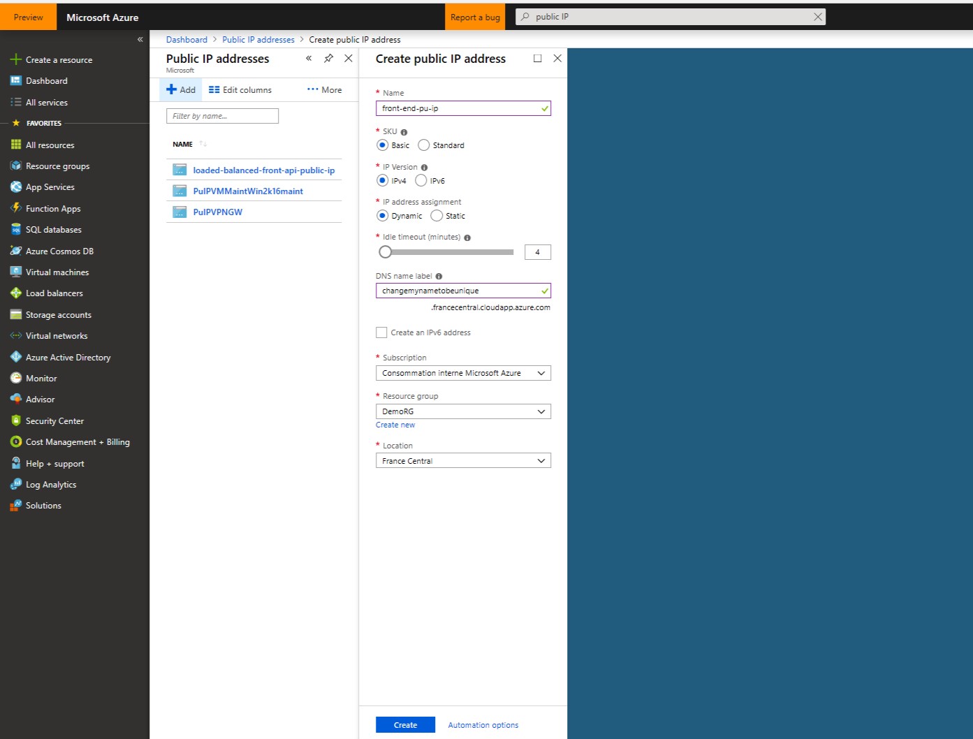This screenshot has width=973, height=739.
Task: Click the Name input field
Action: coord(463,108)
